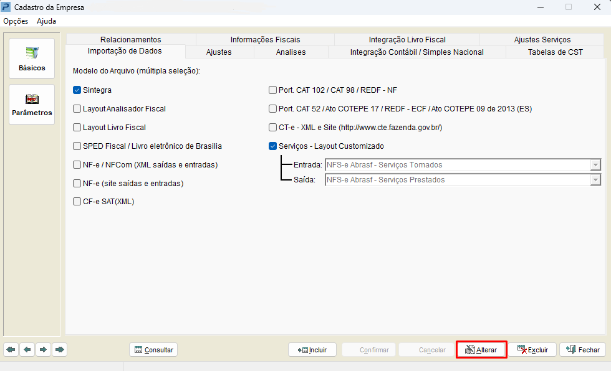This screenshot has width=611, height=371.
Task: Switch to Ajustes Serviços tab
Action: pos(542,40)
